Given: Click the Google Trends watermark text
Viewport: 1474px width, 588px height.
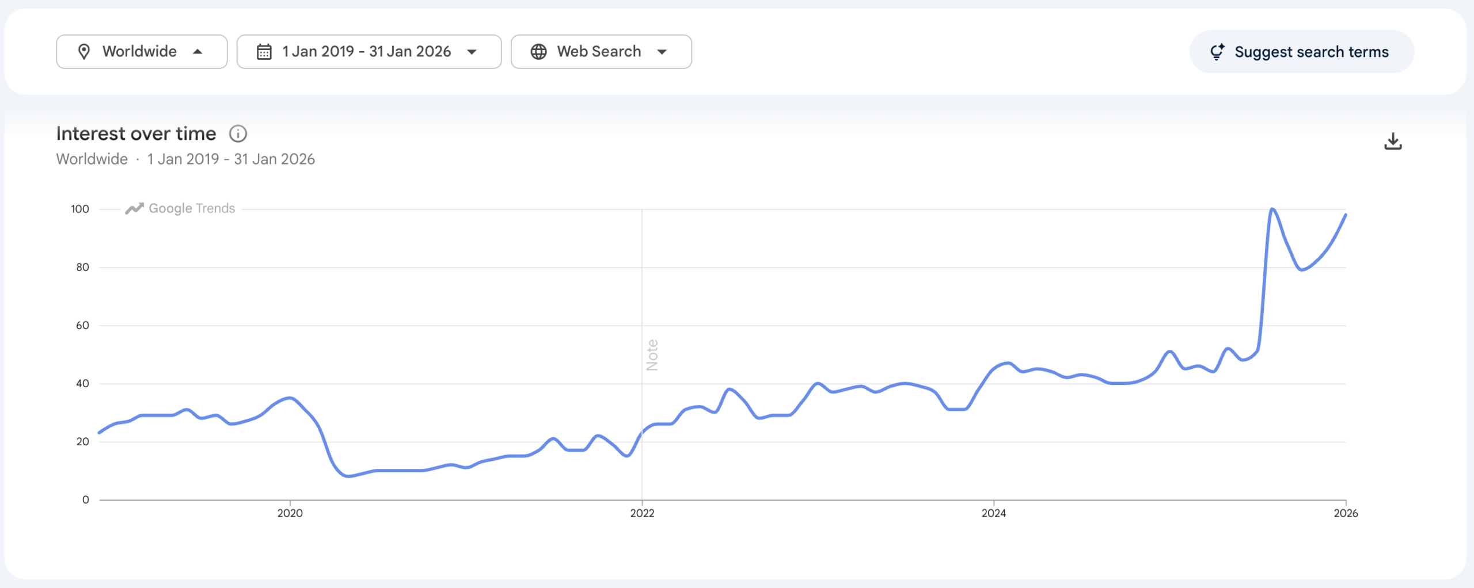Looking at the screenshot, I should click(x=192, y=208).
